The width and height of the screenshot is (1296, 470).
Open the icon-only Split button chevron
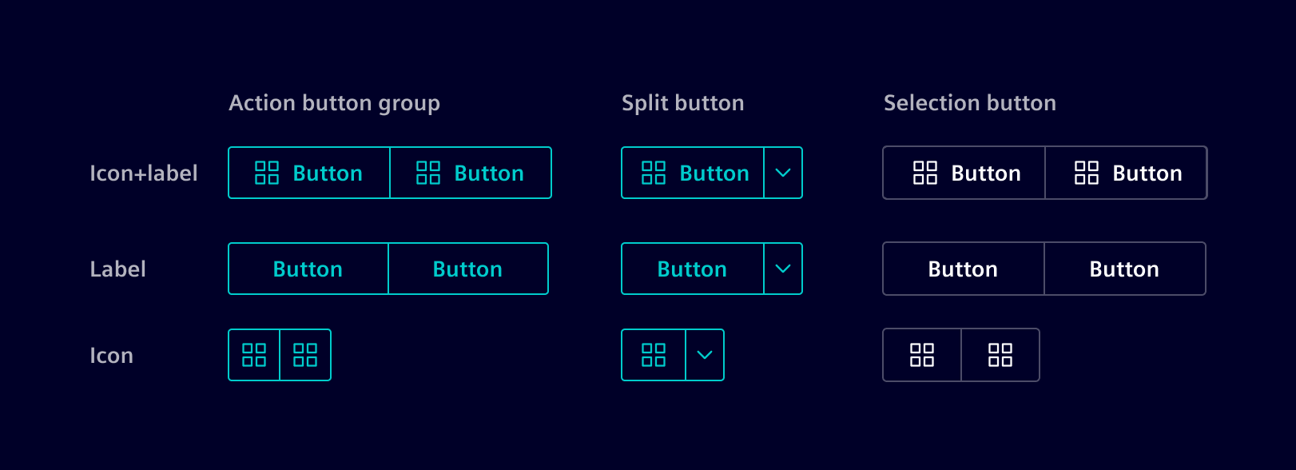click(x=704, y=355)
